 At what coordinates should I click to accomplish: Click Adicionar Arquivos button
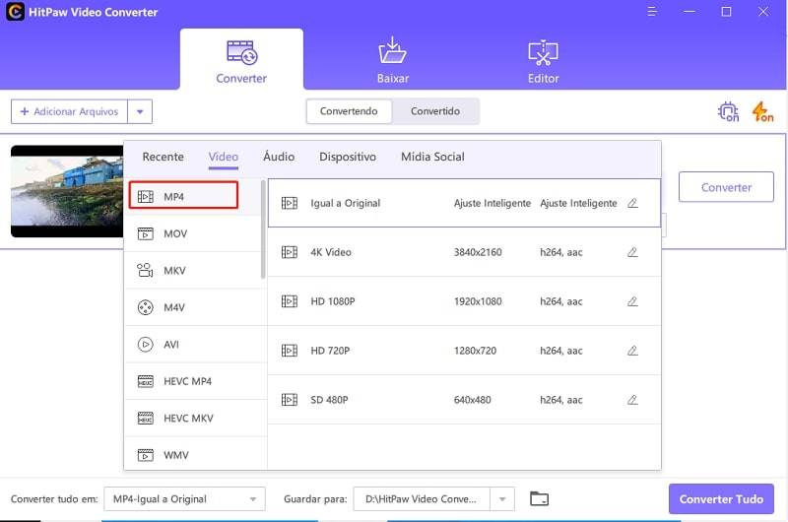click(69, 111)
